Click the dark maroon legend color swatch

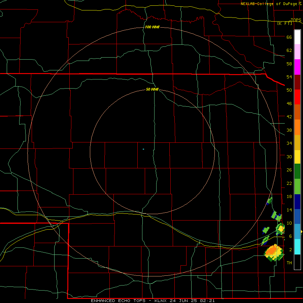(x=297, y=82)
